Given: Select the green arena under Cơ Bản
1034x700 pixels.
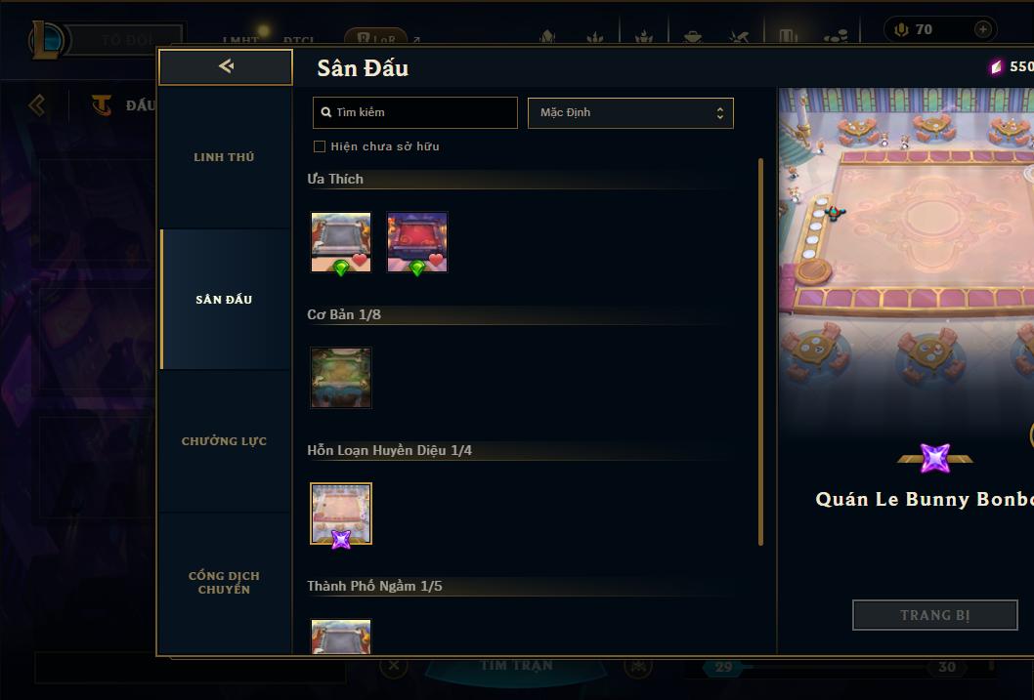Looking at the screenshot, I should click(x=341, y=378).
